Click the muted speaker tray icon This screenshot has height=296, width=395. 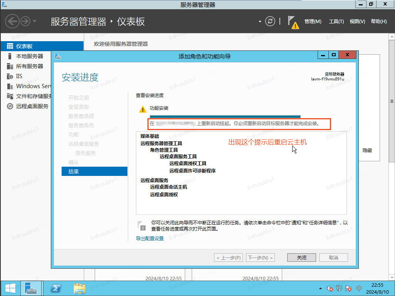click(330, 288)
